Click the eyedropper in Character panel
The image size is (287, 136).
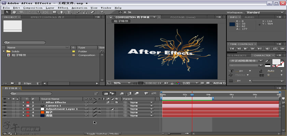pyautogui.click(x=268, y=61)
